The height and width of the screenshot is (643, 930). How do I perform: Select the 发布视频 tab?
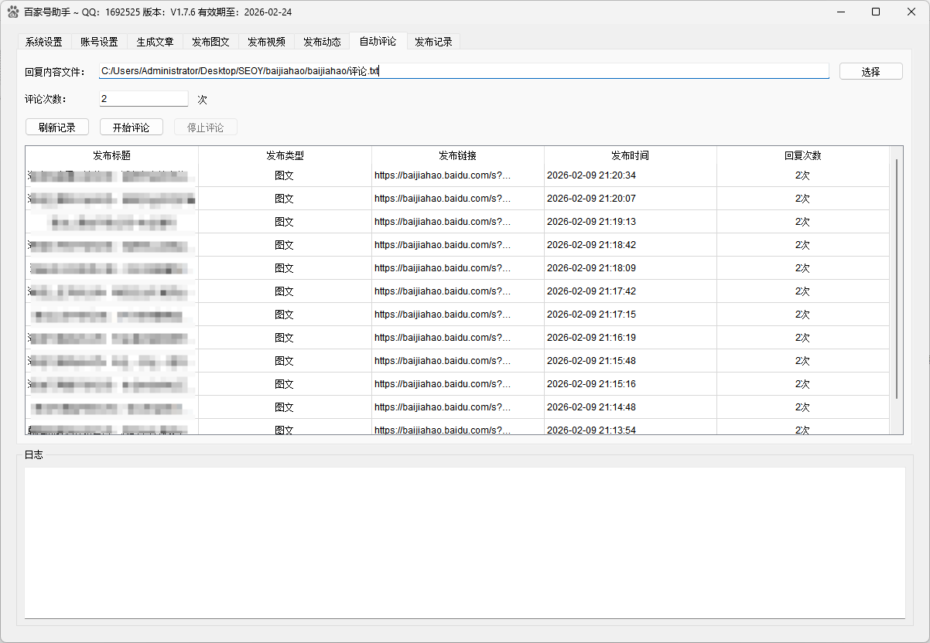click(266, 42)
